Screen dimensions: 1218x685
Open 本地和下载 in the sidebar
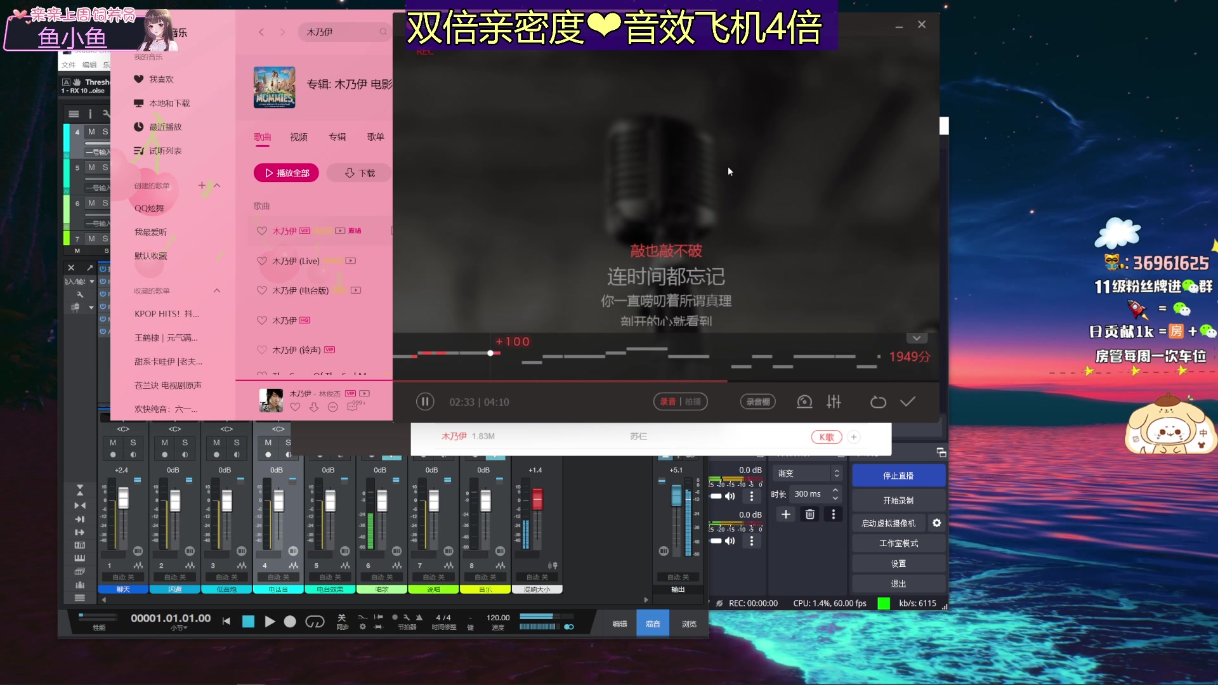169,103
